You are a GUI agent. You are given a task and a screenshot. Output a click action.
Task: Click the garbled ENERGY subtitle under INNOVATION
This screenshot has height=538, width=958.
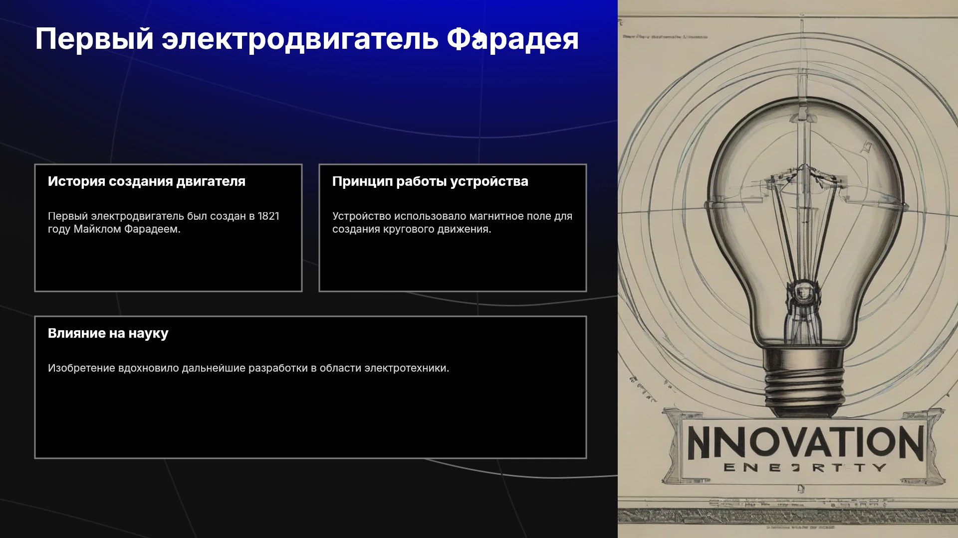[x=805, y=468]
